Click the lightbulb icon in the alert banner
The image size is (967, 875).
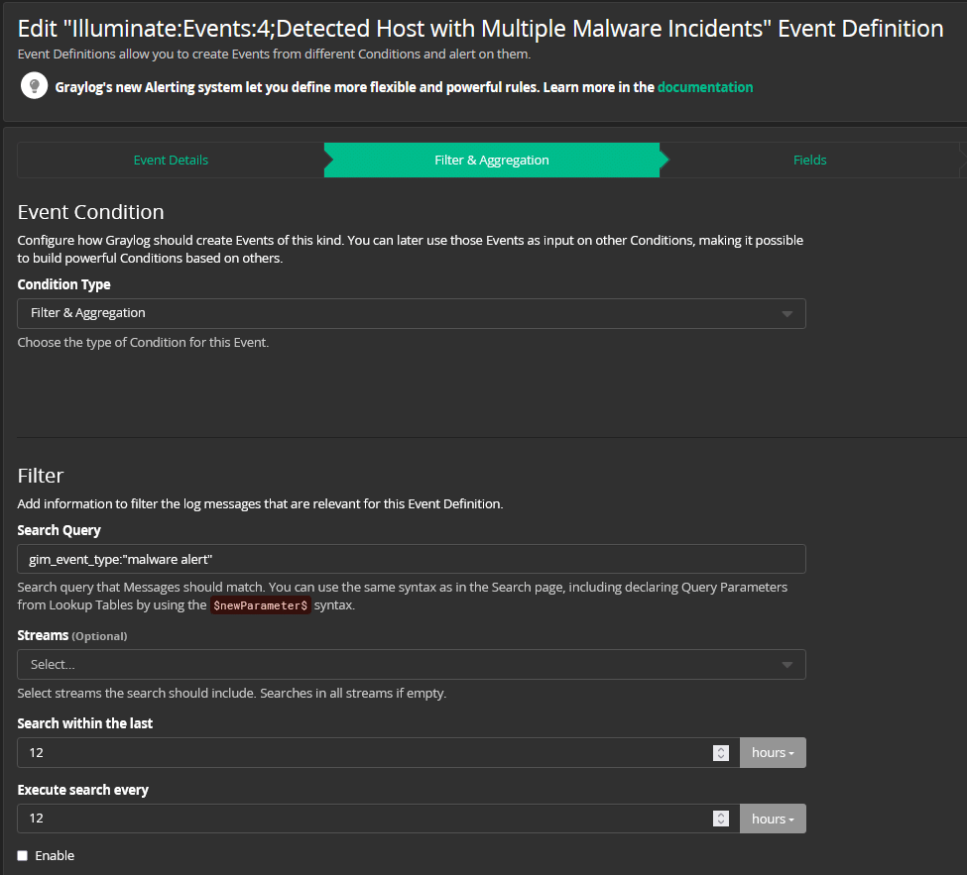click(x=34, y=85)
